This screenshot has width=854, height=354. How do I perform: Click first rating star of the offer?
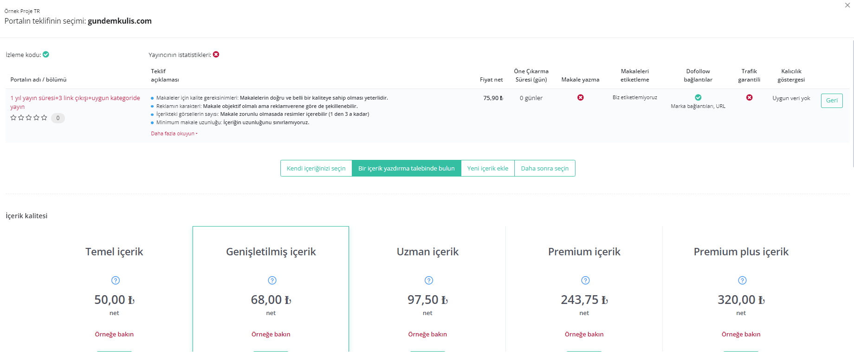(13, 118)
